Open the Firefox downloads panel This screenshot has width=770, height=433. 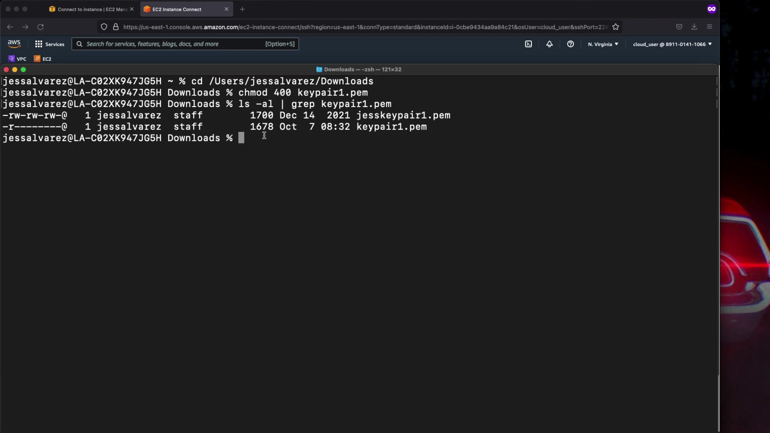click(694, 27)
